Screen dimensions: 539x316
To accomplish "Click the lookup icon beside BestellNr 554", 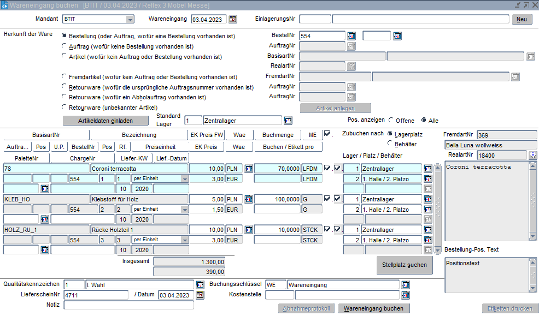I will pyautogui.click(x=351, y=36).
